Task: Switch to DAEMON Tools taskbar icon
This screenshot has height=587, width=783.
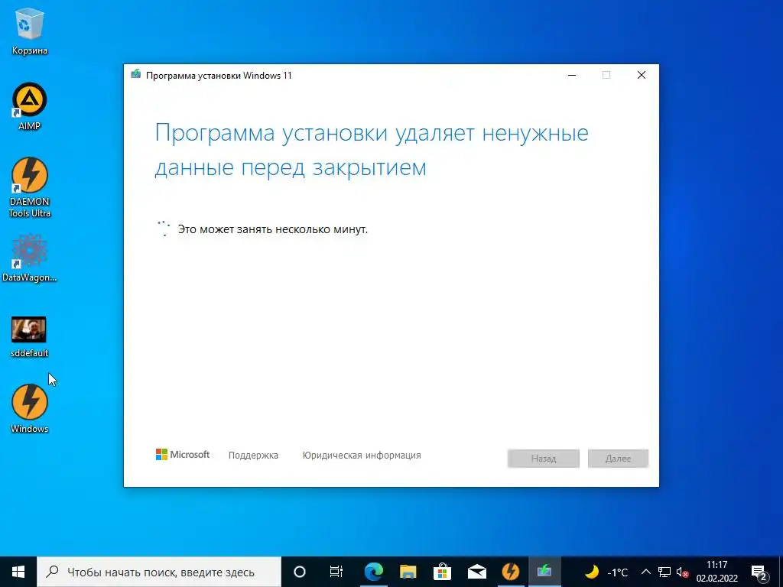Action: (510, 572)
